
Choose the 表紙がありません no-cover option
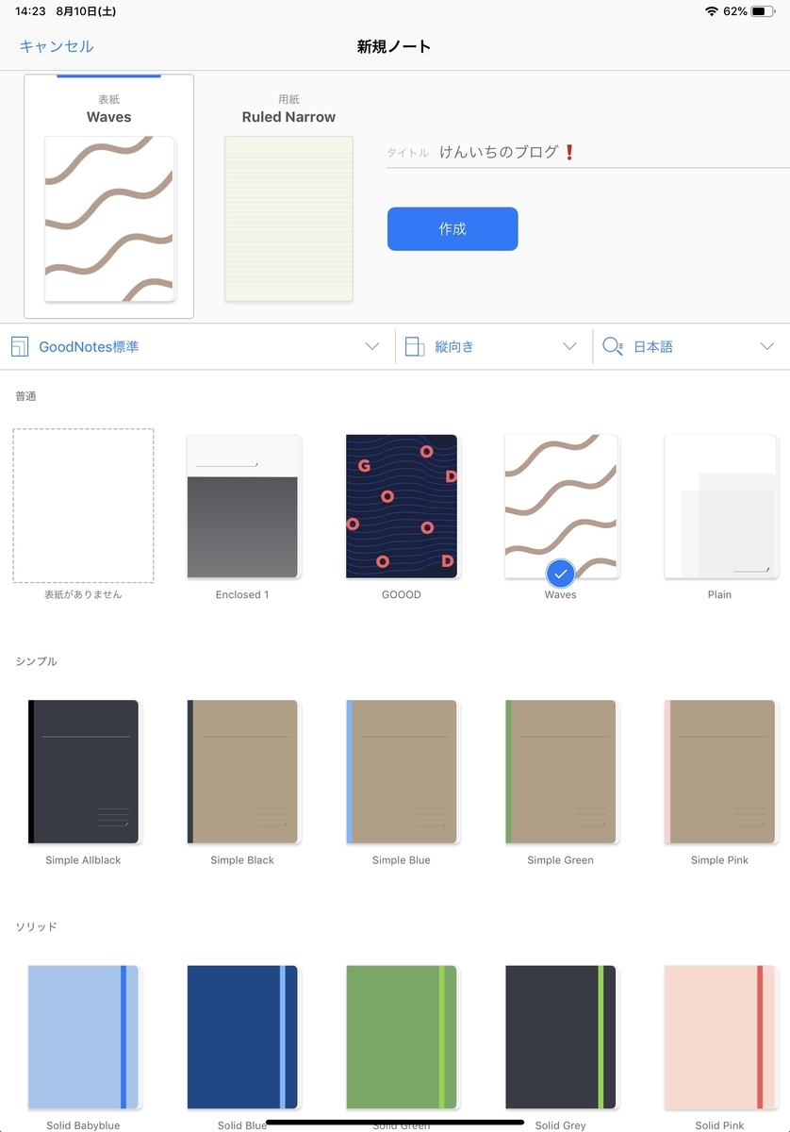coord(83,506)
